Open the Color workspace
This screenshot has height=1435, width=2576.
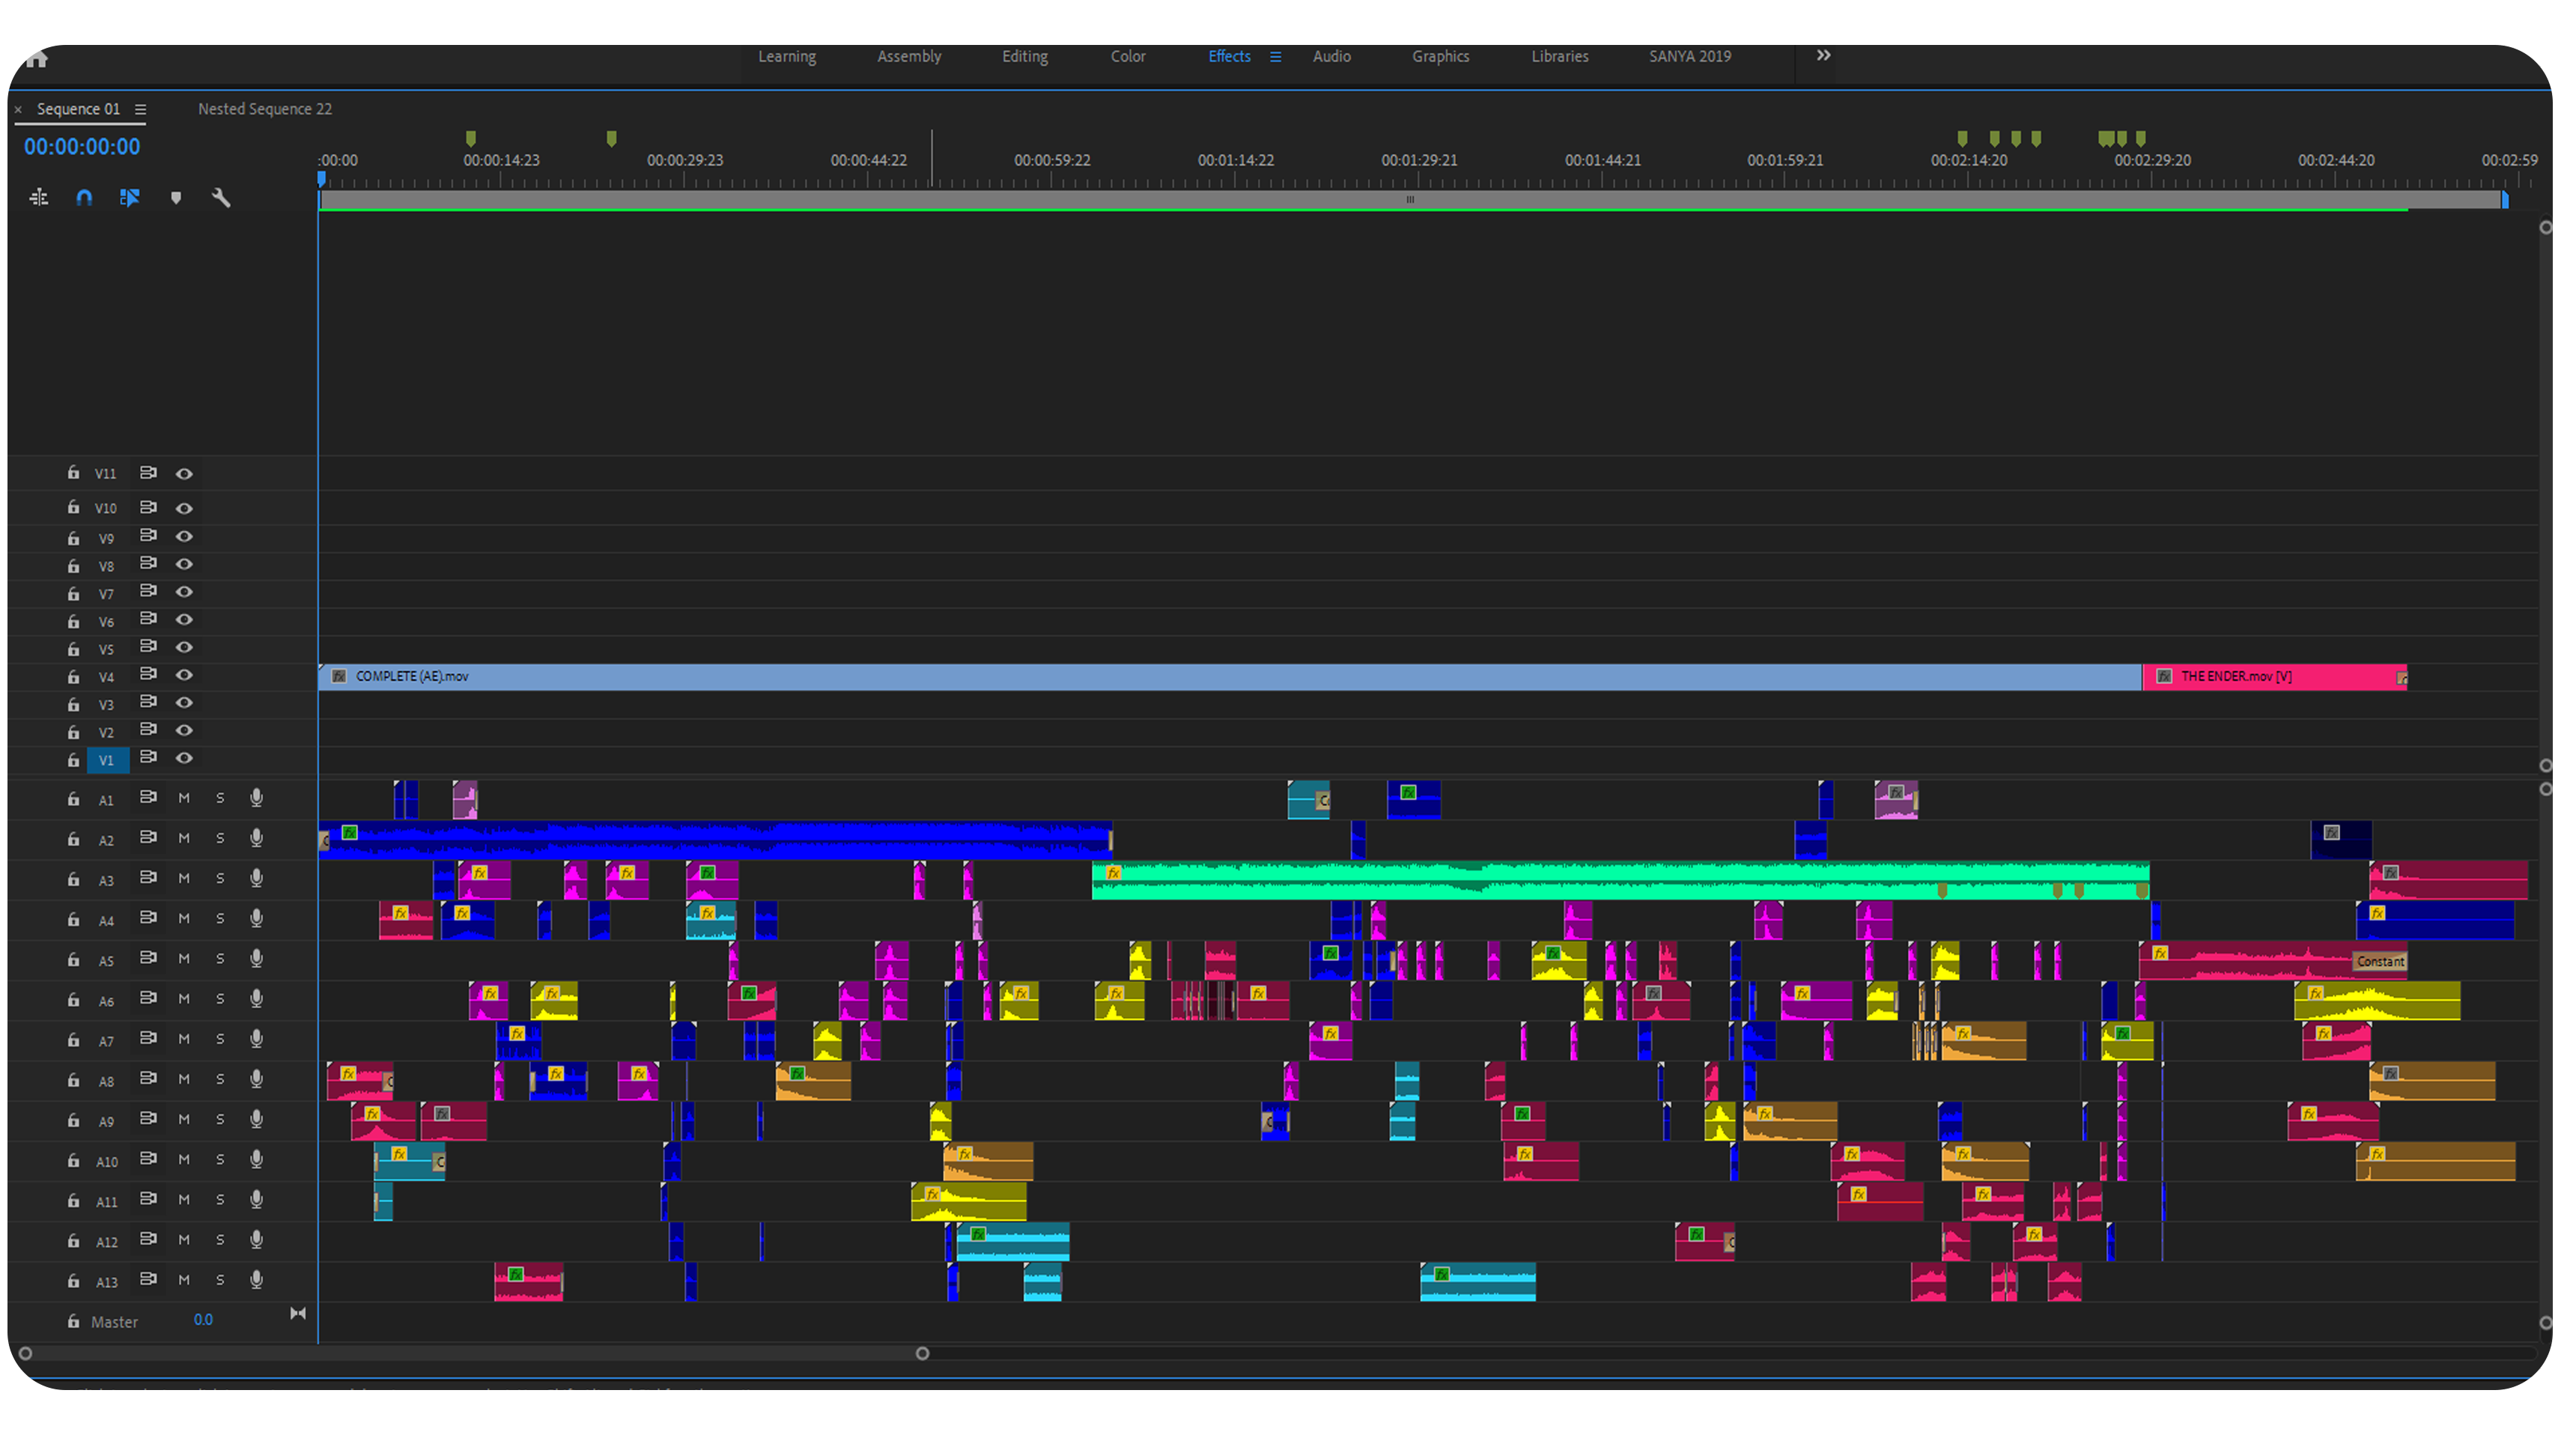1128,57
